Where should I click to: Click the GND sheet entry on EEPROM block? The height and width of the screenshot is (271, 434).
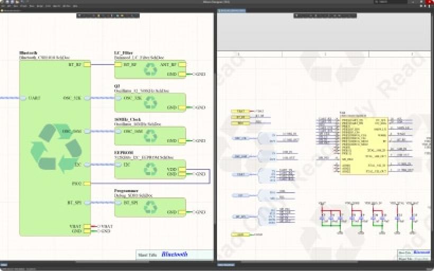182,174
